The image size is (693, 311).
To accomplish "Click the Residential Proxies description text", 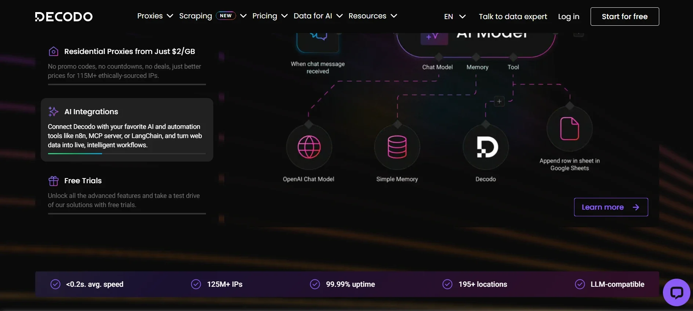I will tap(124, 71).
